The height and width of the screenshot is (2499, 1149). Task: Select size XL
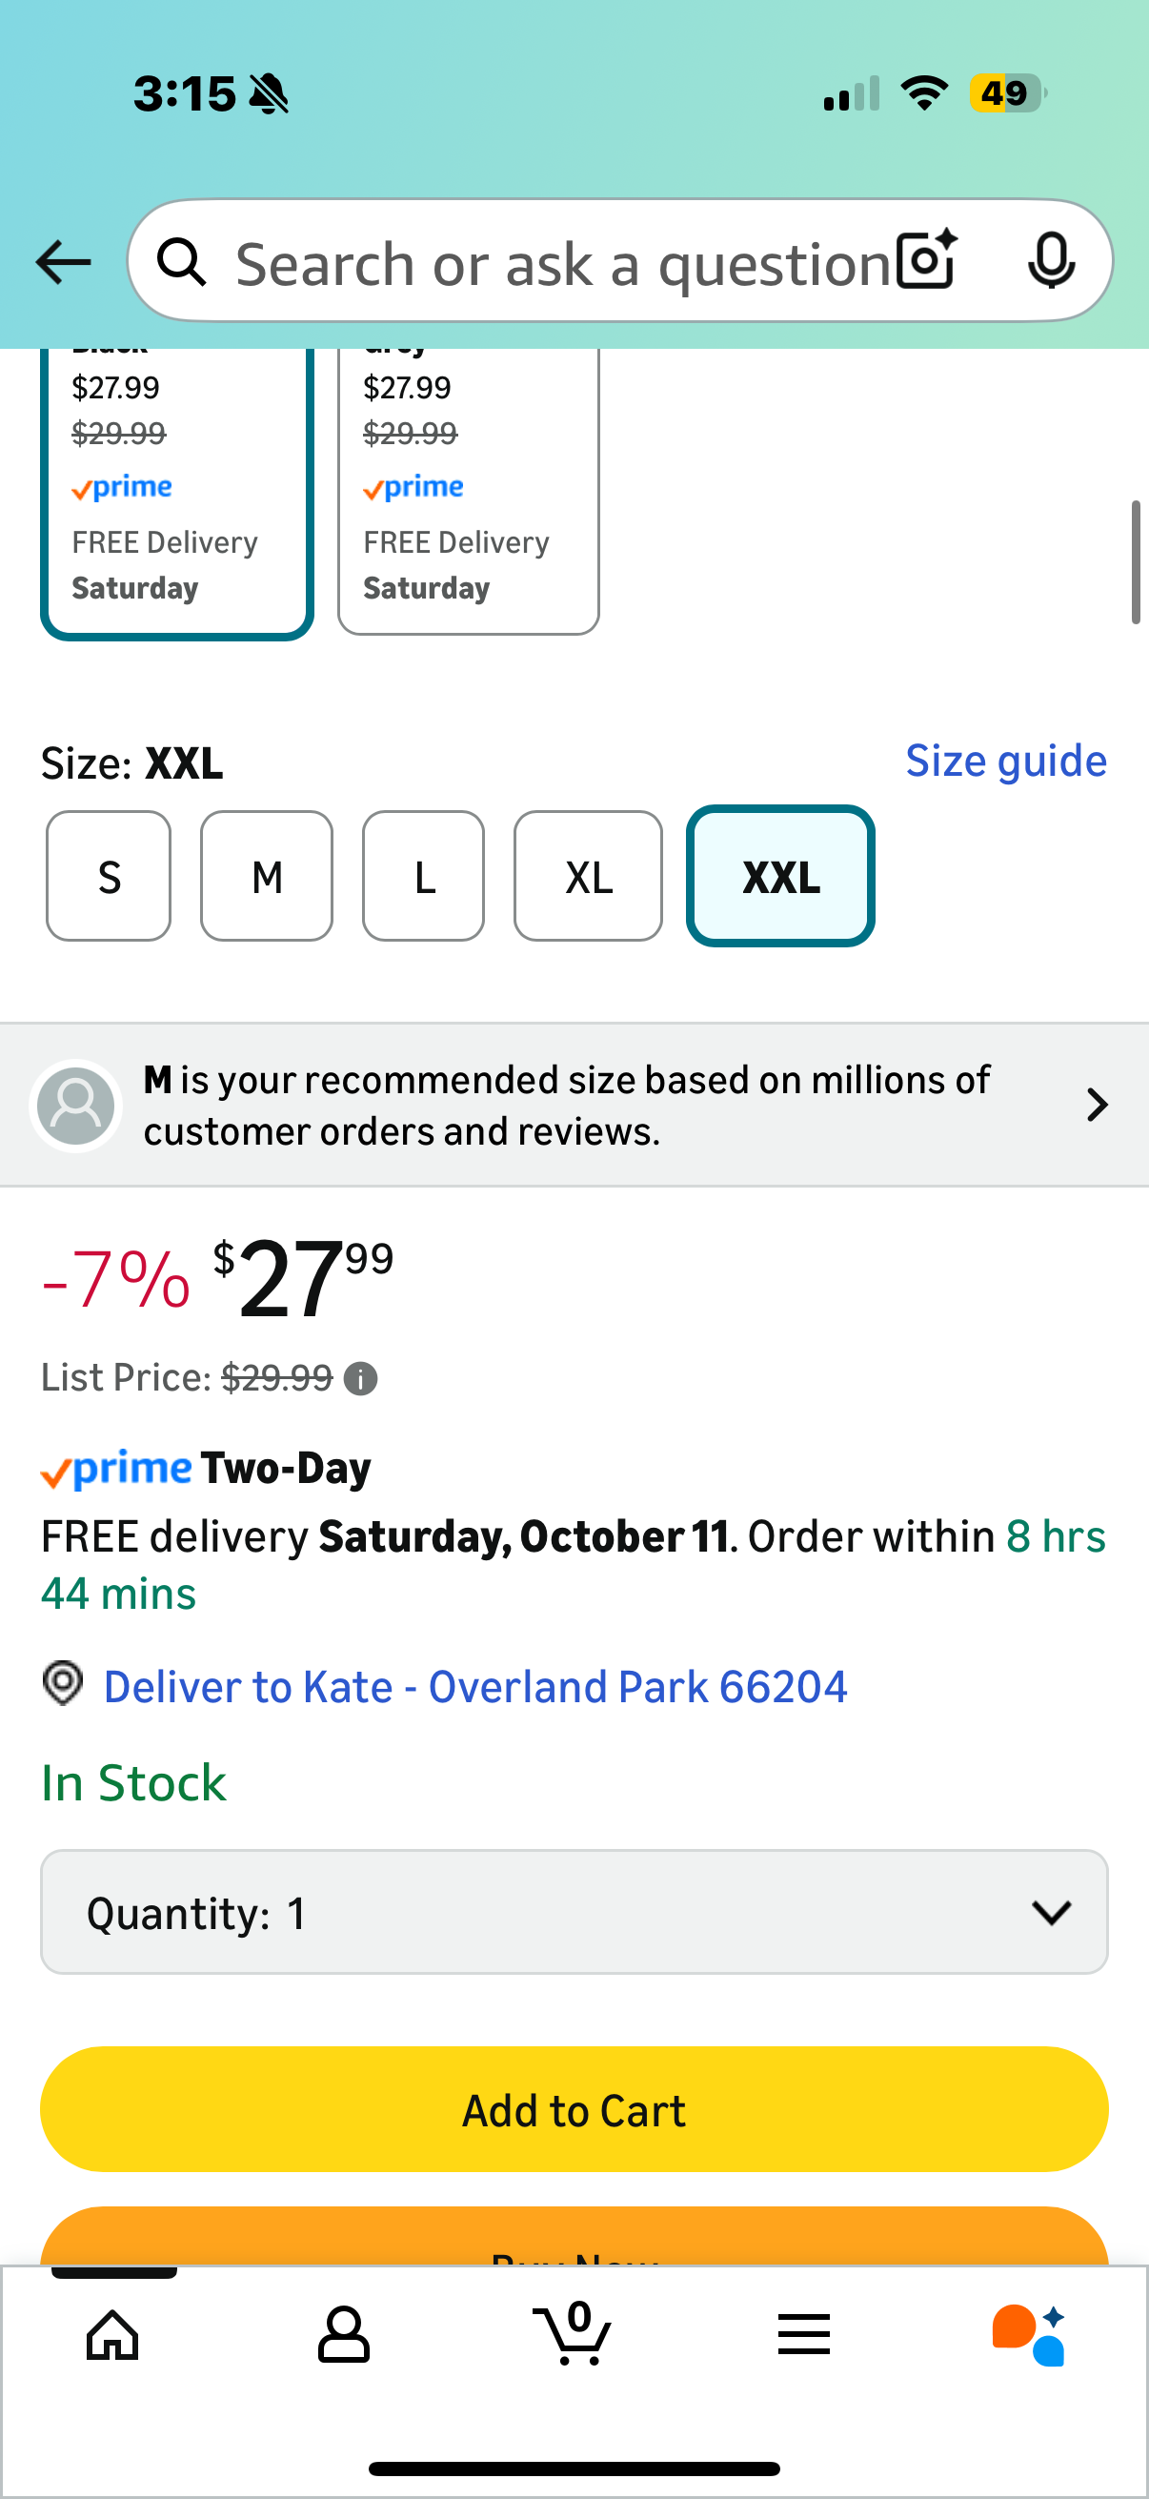[588, 876]
